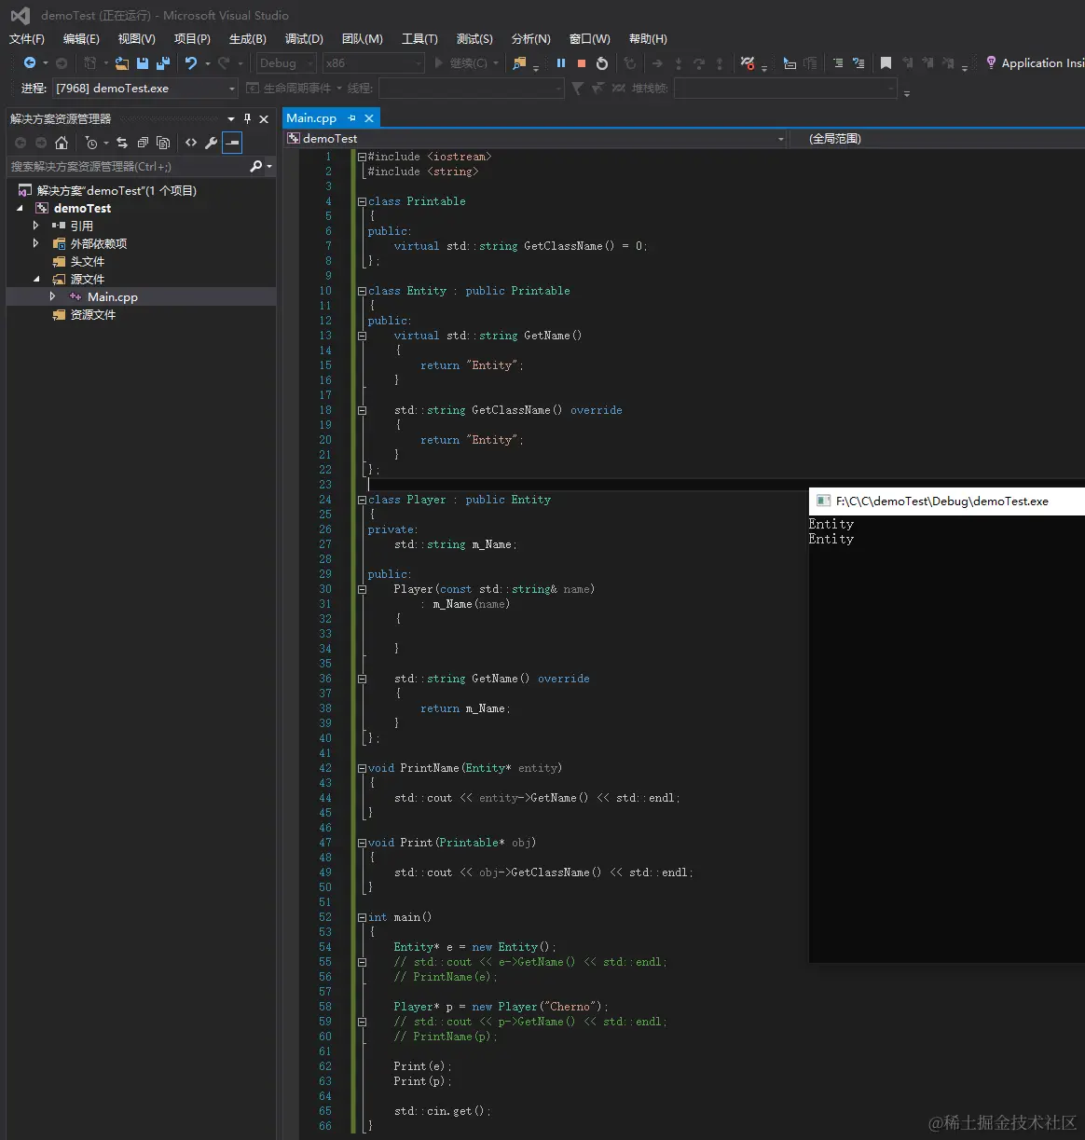Open the process demoTest.exe dropdown

pyautogui.click(x=145, y=89)
